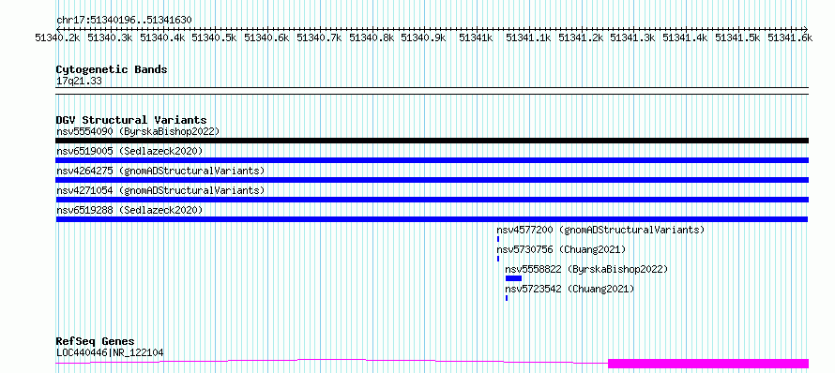Click the blue bar under nsv4271054
835x373 pixels.
point(432,200)
